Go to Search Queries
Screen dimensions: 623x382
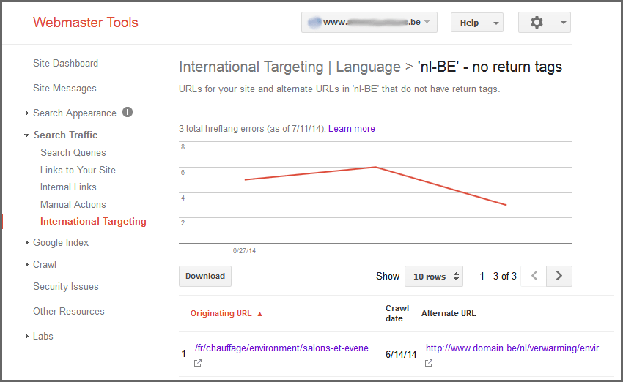(x=73, y=152)
